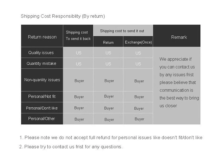Screen dimensions: 219x166
Task: Select the 'Shipping cost To send it back' header
Action: pos(78,36)
